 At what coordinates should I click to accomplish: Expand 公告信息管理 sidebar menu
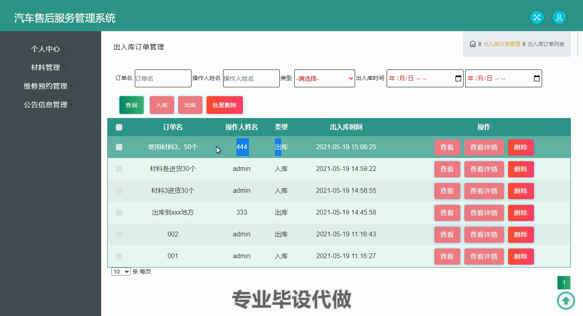coord(48,105)
